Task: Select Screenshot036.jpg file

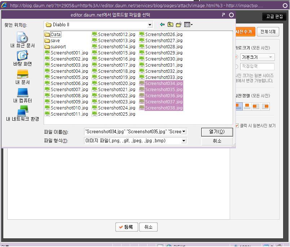Action: pyautogui.click(x=161, y=96)
